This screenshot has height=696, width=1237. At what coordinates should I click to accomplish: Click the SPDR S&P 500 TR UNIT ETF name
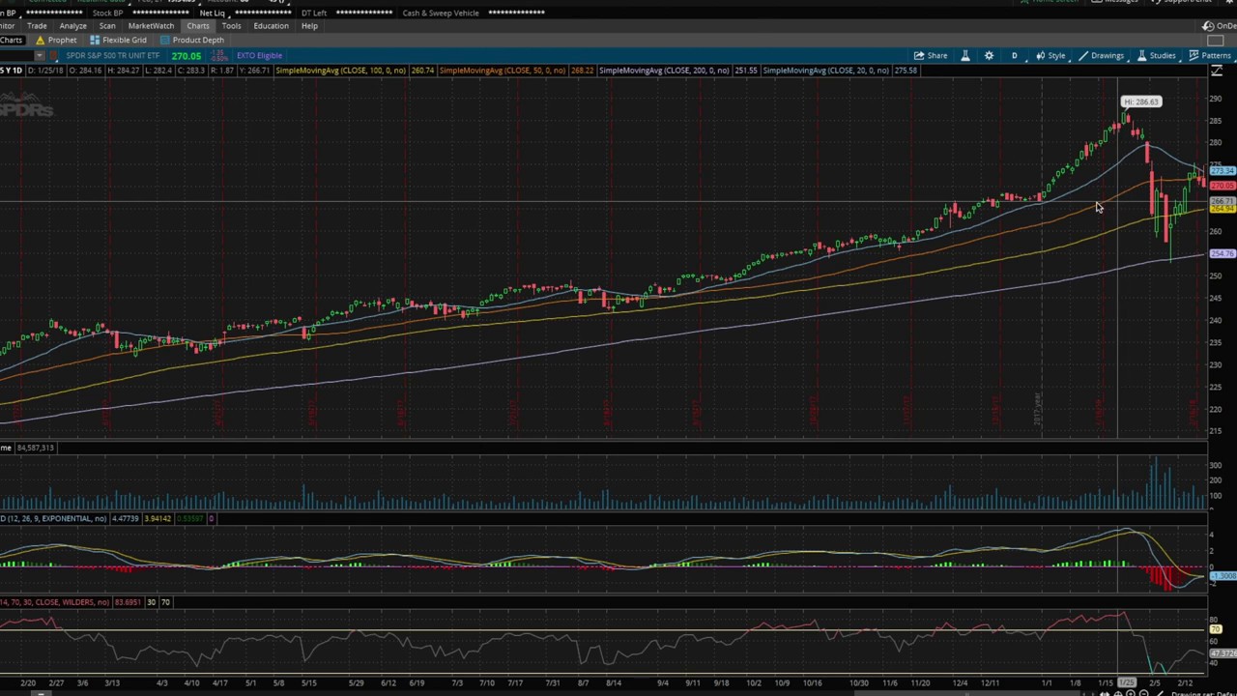pos(112,55)
